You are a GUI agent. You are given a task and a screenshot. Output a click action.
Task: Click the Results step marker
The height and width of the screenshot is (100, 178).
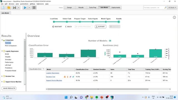(119, 22)
